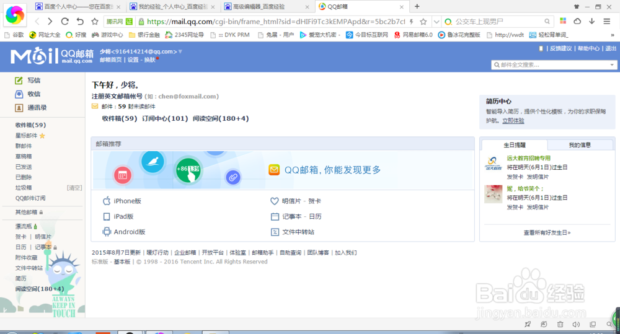620x334 pixels.
Task: Click the mobile phone icon near 反馈建议
Action: (x=541, y=48)
